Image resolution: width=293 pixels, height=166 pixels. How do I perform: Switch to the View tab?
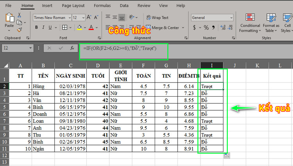point(163,5)
